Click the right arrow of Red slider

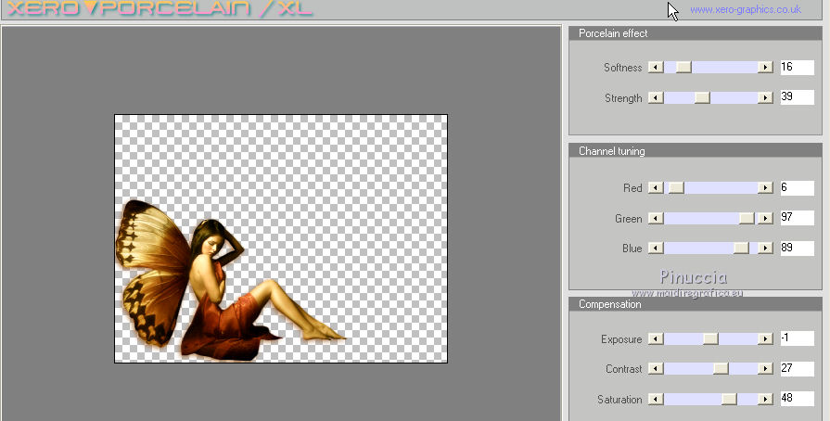(765, 188)
